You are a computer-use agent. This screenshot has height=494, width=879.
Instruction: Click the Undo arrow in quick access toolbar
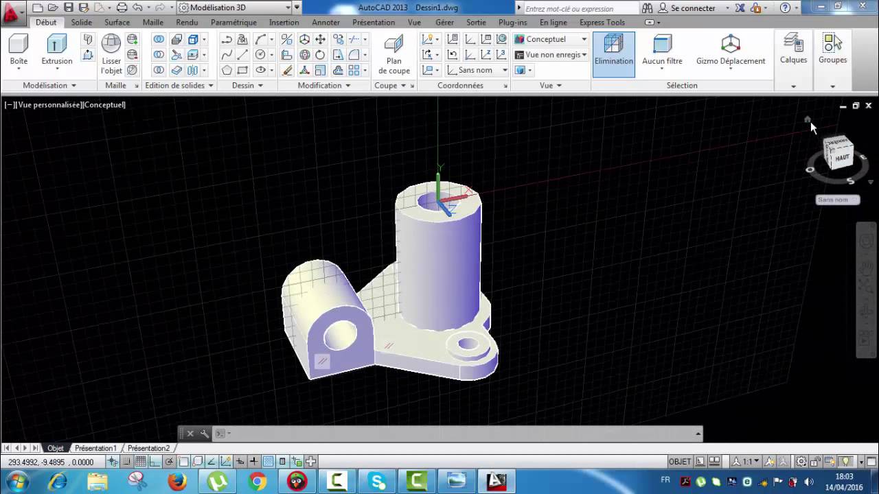(x=137, y=8)
